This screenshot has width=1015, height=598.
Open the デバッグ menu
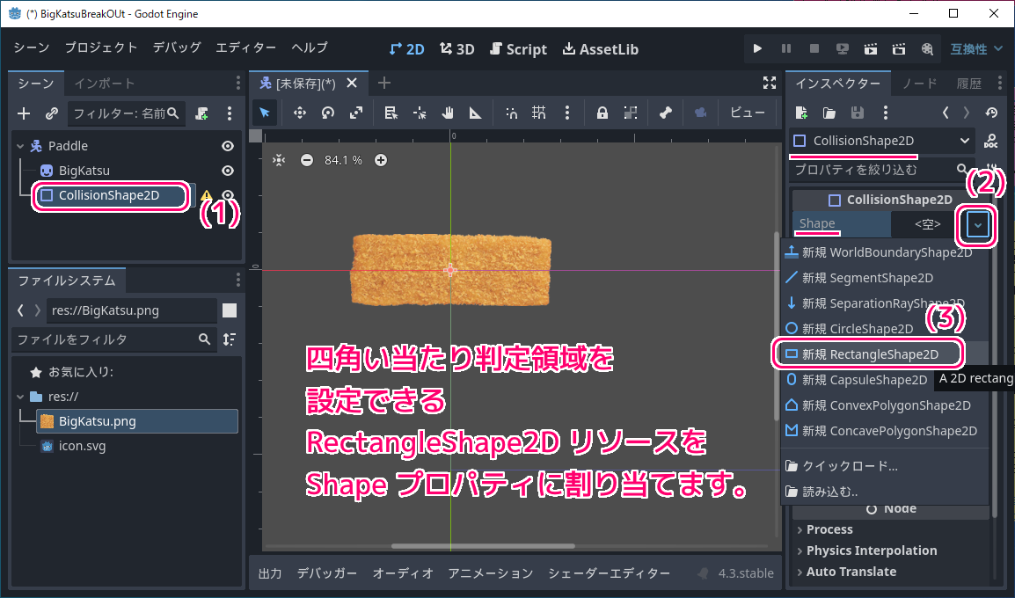click(x=177, y=47)
